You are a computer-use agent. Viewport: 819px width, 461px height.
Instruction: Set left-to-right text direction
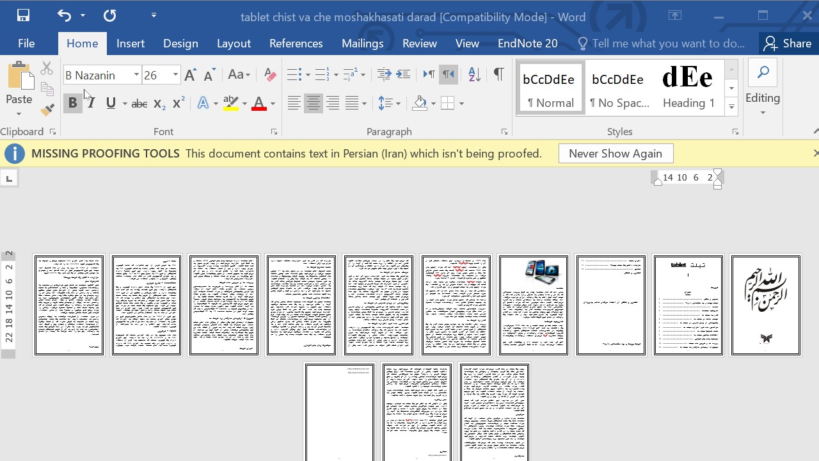(429, 75)
